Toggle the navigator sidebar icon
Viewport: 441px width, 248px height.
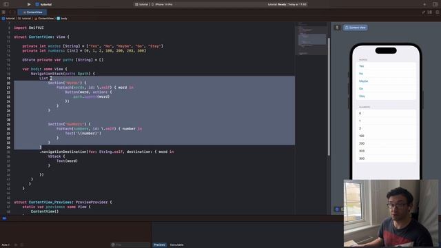6,4
